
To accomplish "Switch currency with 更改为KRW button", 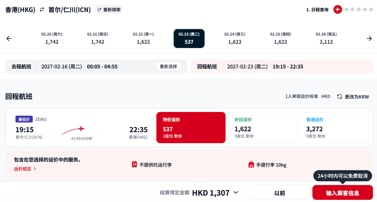I will [353, 97].
